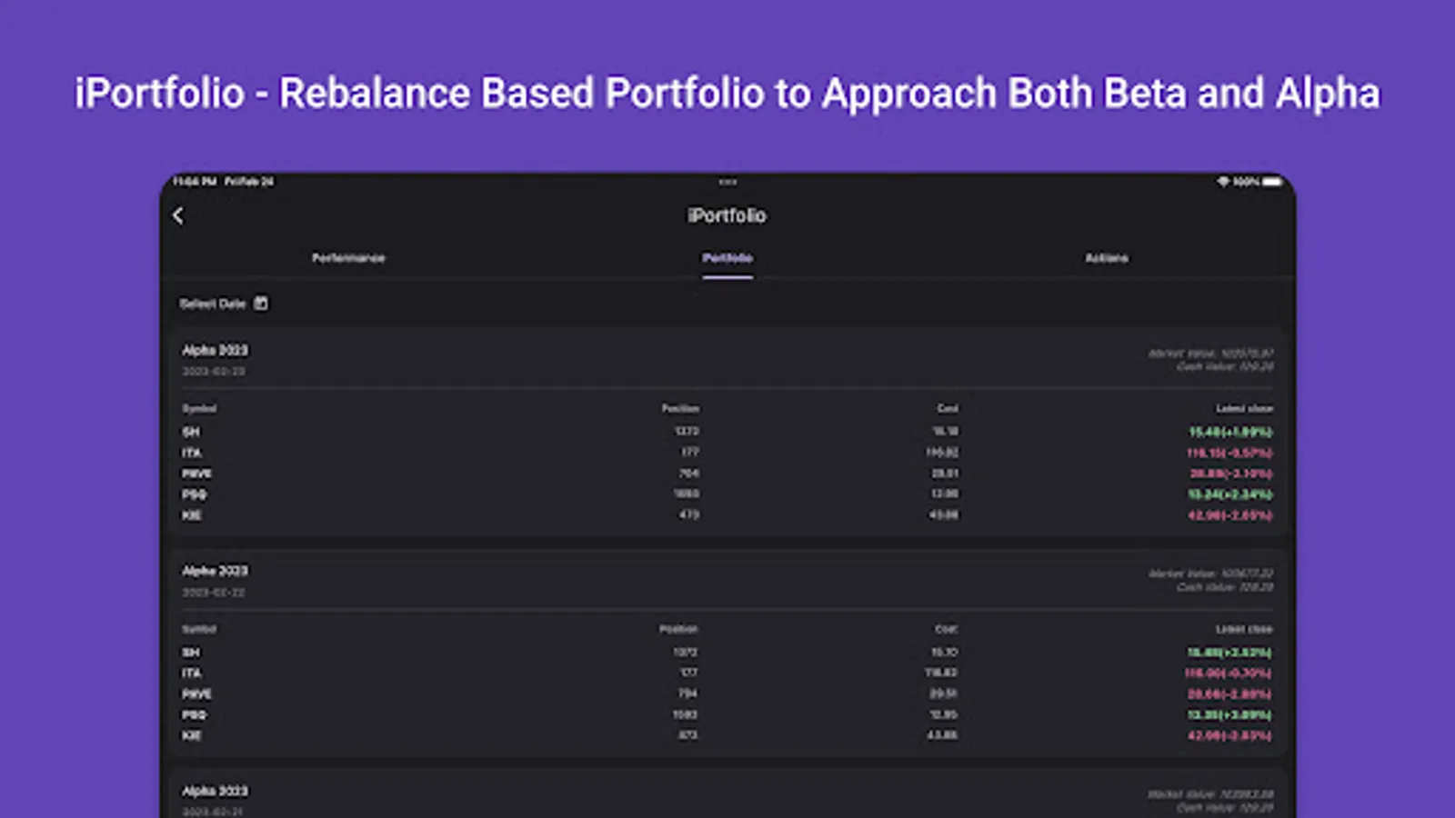
Task: Open the calendar icon beside Select Date
Action: [261, 303]
